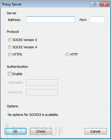Click the question mark help button
This screenshot has height=139, width=111.
coord(95,4)
